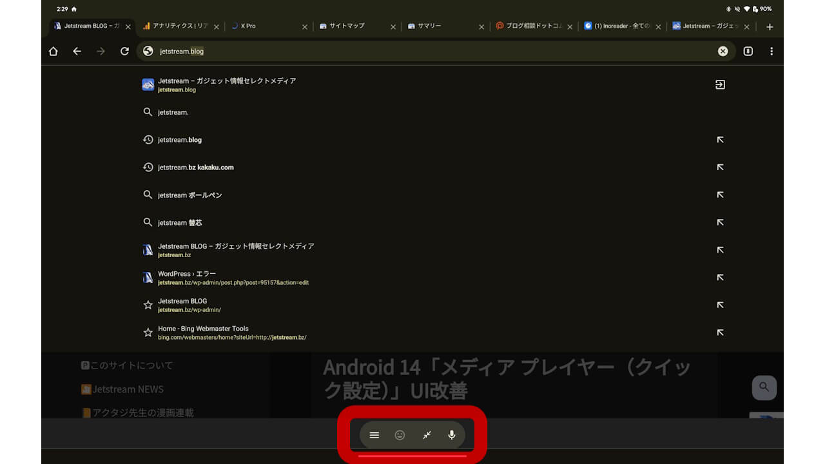Viewport: 825px width, 464px height.
Task: Refine arrow for Jetstream BLOG jetstream.bz suggestion
Action: pos(720,250)
